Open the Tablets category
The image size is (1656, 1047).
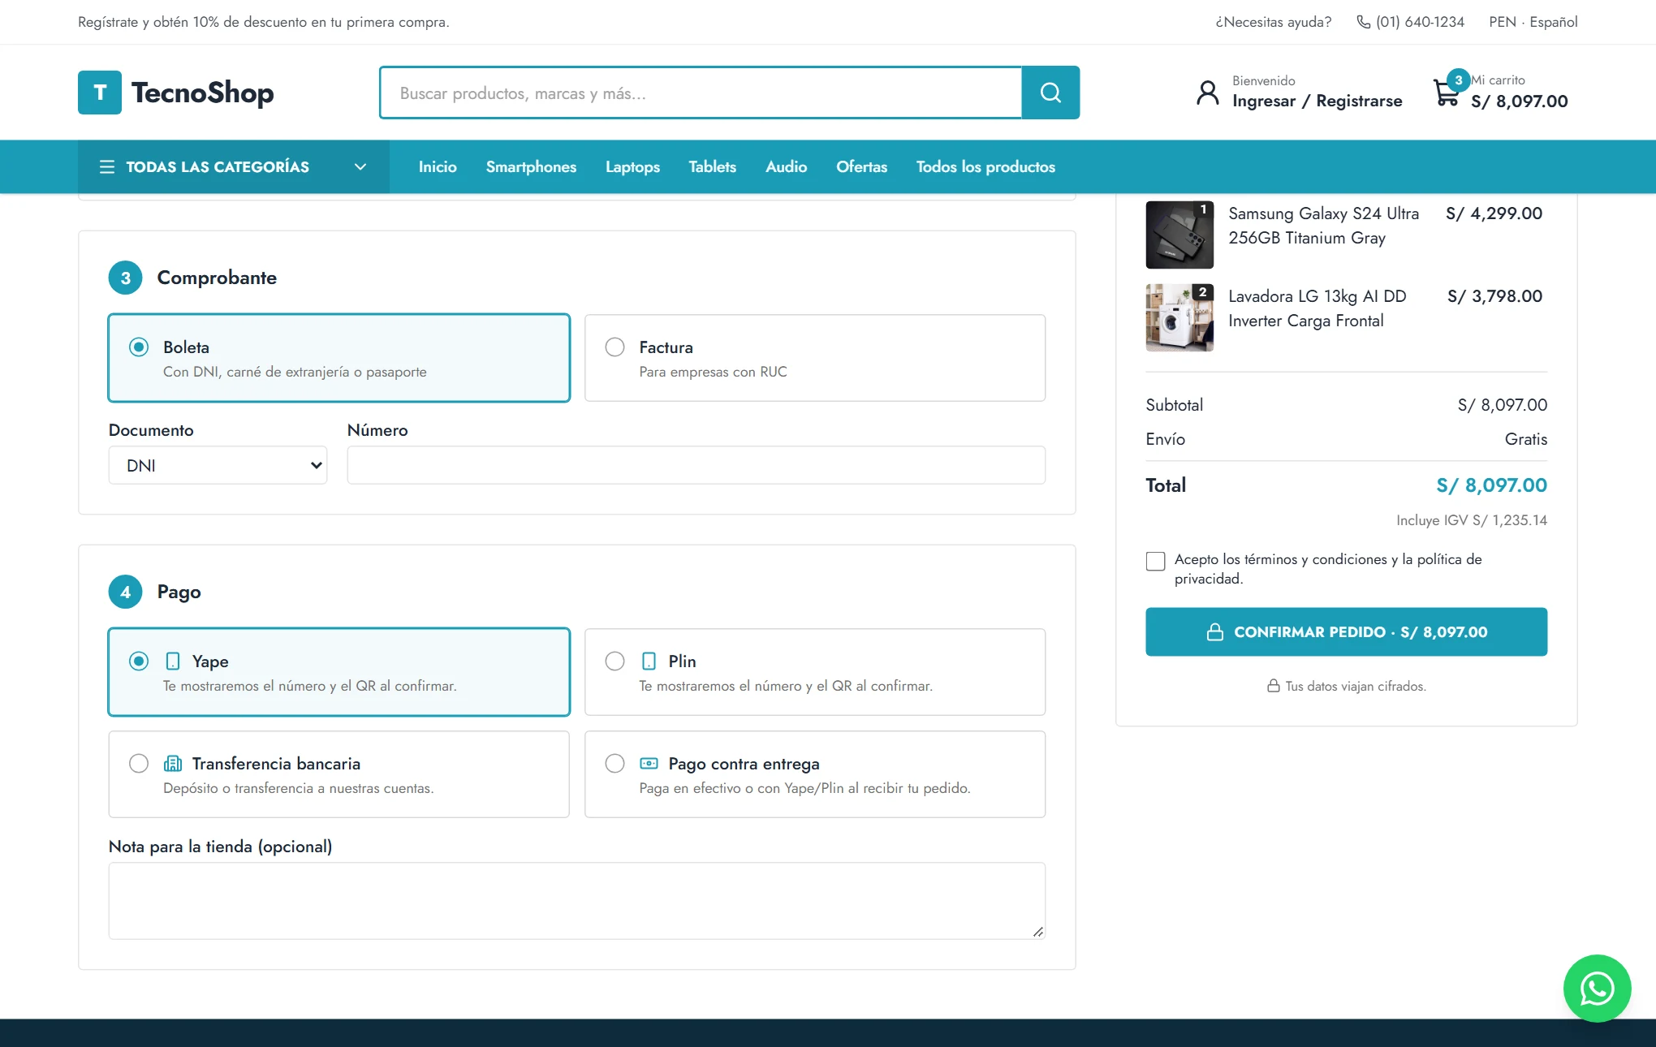(x=712, y=166)
